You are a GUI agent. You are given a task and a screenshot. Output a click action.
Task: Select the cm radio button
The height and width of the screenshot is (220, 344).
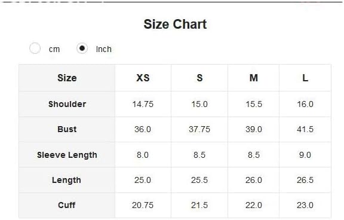click(x=35, y=48)
